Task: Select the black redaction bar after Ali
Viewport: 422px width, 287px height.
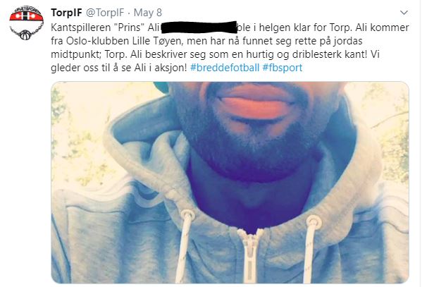Action: click(x=199, y=28)
